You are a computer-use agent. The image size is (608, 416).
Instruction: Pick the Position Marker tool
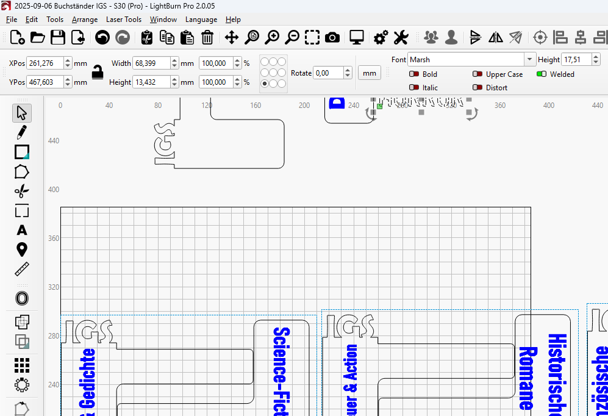click(22, 249)
